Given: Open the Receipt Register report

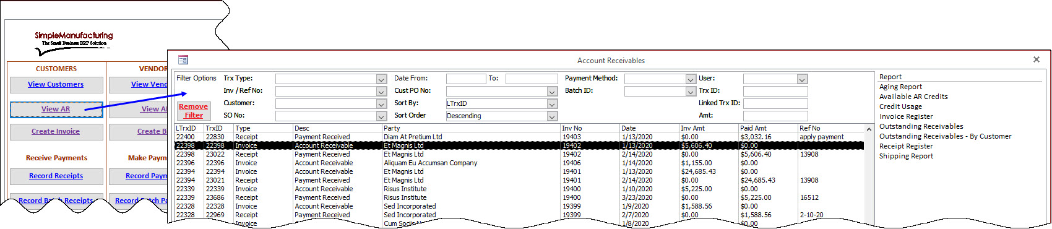Looking at the screenshot, I should pyautogui.click(x=906, y=146).
